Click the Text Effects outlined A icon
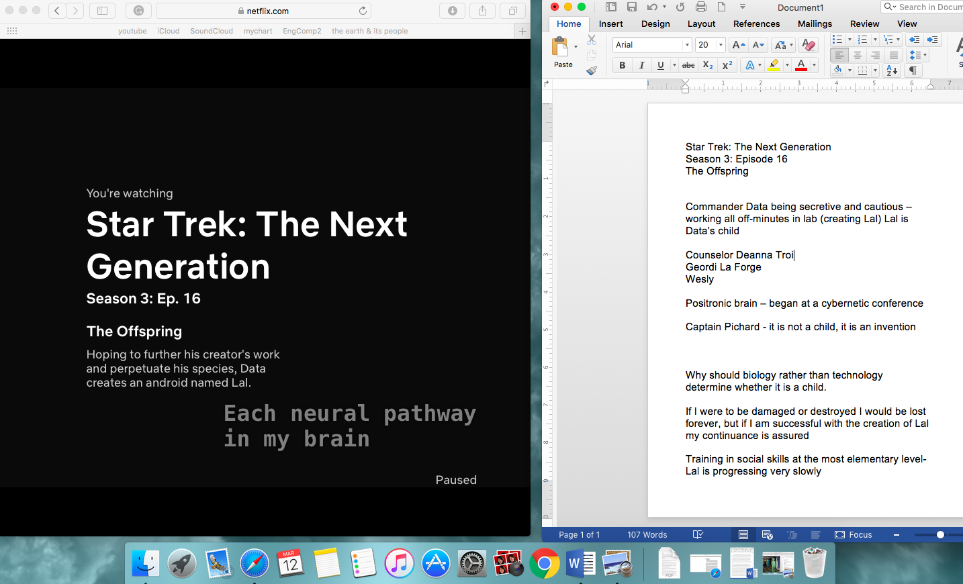963x584 pixels. click(750, 65)
